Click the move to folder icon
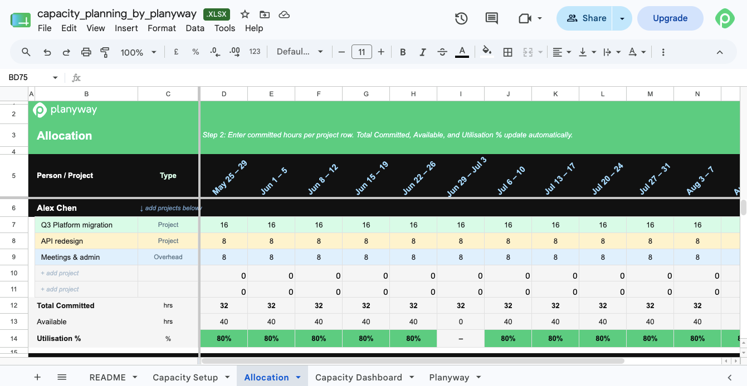This screenshot has height=386, width=747. (x=265, y=14)
